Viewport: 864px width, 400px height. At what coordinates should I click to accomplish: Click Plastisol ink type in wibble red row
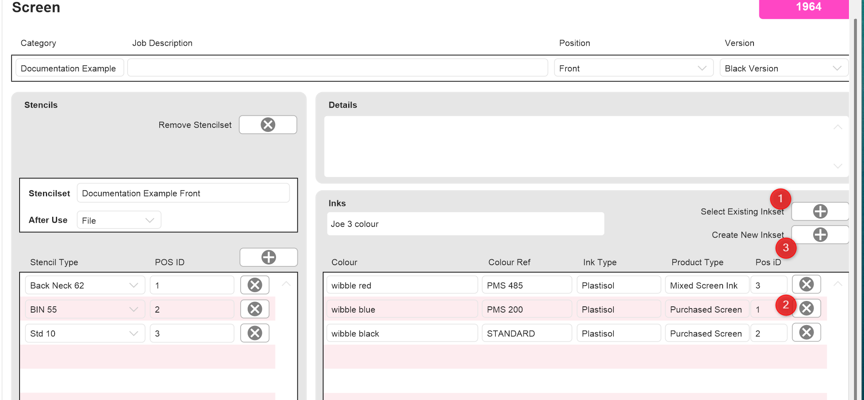pos(619,285)
